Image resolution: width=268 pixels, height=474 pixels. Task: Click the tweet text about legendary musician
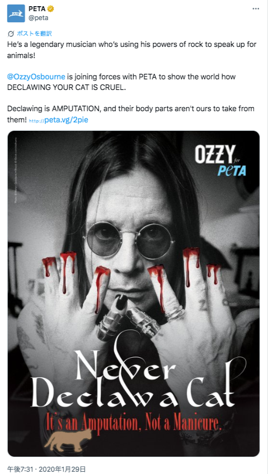click(132, 50)
